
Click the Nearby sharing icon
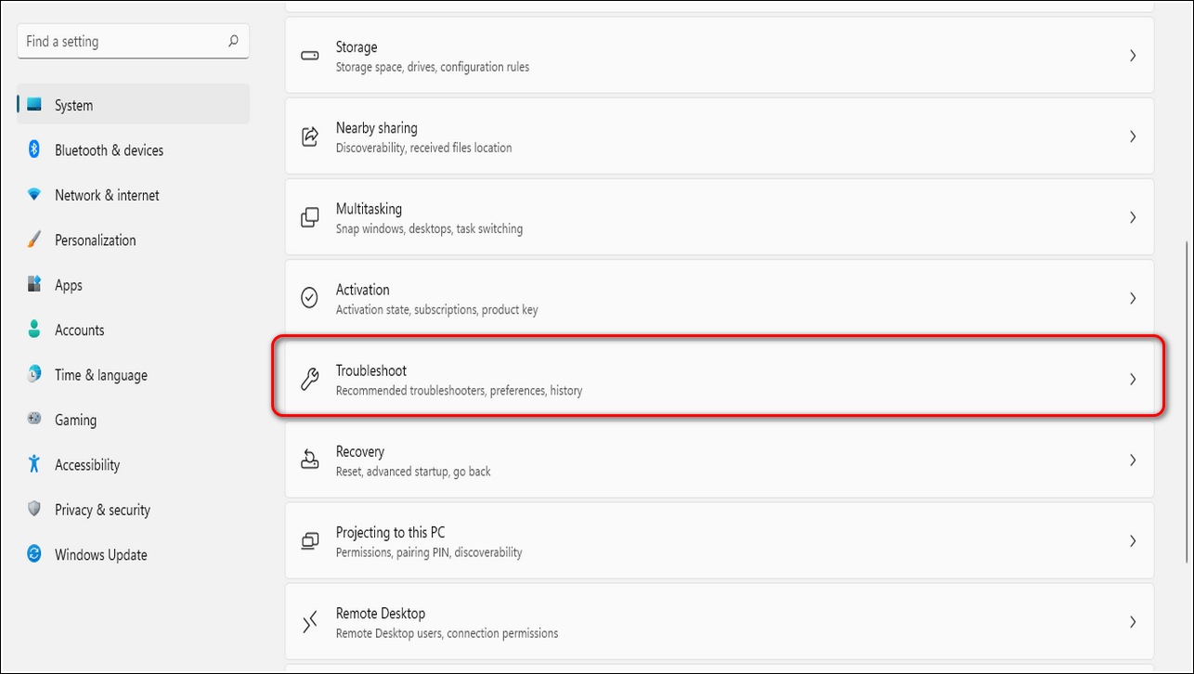(x=310, y=136)
